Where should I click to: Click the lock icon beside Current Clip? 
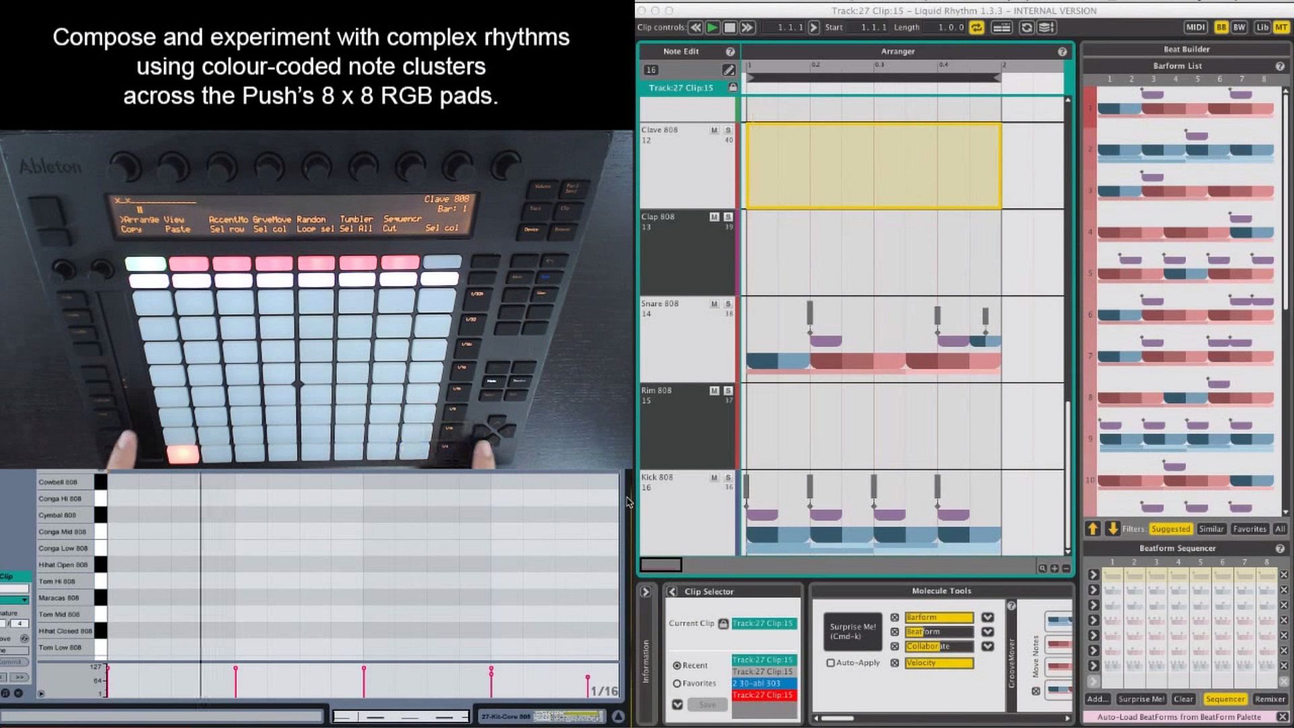(x=723, y=624)
